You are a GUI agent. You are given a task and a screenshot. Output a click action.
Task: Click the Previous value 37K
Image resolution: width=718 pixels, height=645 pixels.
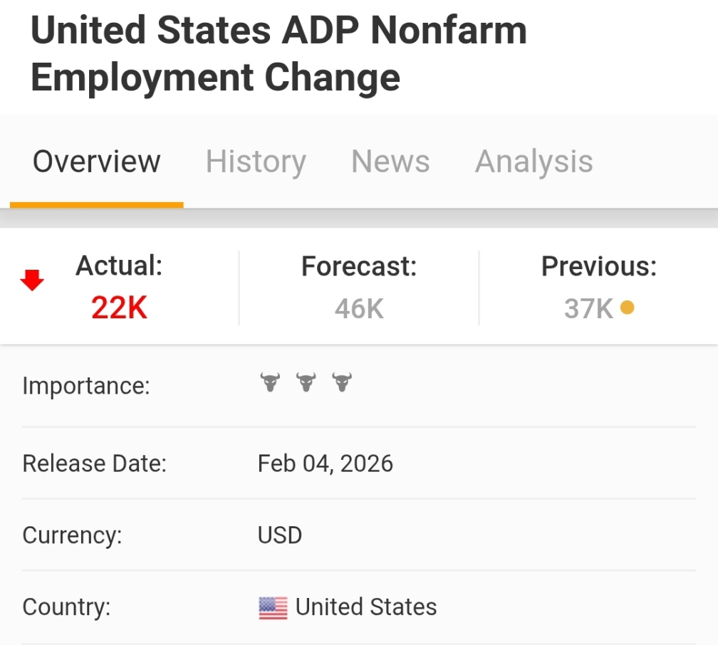pyautogui.click(x=588, y=309)
